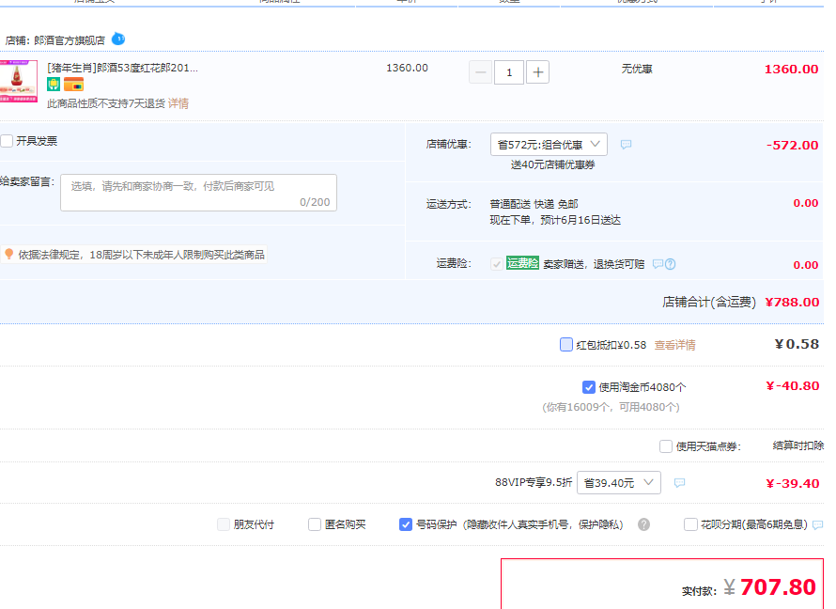Viewport: 836px width, 609px height.
Task: Increase quantity with the plus button
Action: click(537, 72)
